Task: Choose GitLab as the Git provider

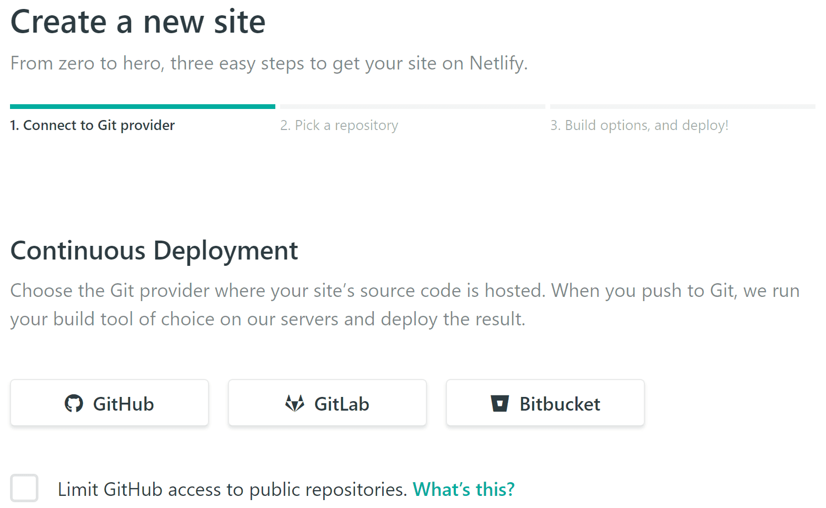Action: tap(342, 404)
